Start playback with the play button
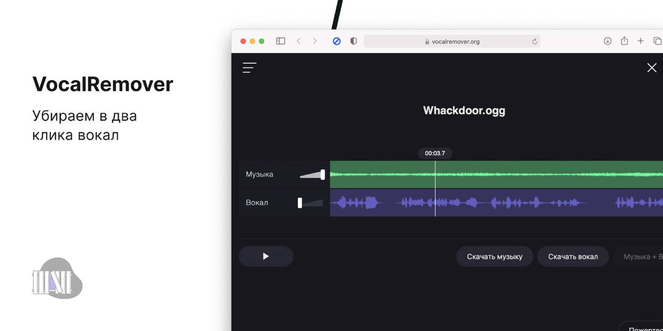 point(266,256)
